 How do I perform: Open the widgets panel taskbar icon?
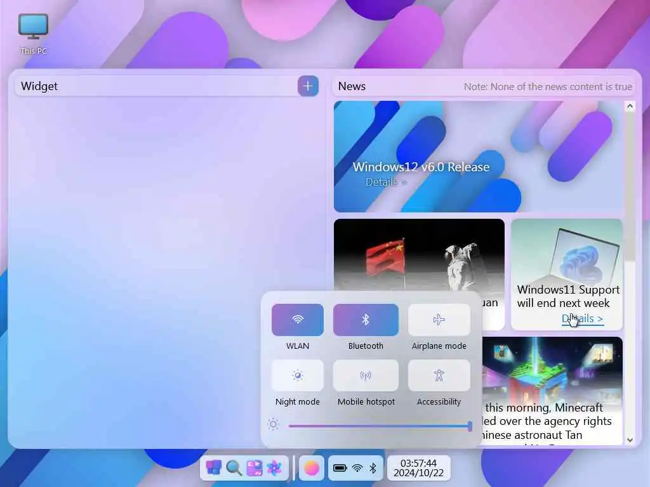(254, 468)
